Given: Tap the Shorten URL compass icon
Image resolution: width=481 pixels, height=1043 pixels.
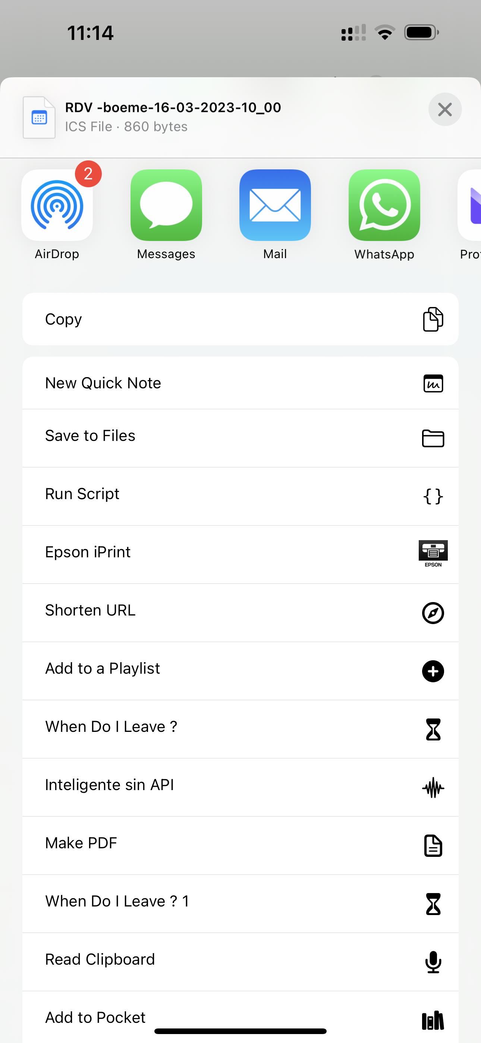Looking at the screenshot, I should click(x=433, y=613).
